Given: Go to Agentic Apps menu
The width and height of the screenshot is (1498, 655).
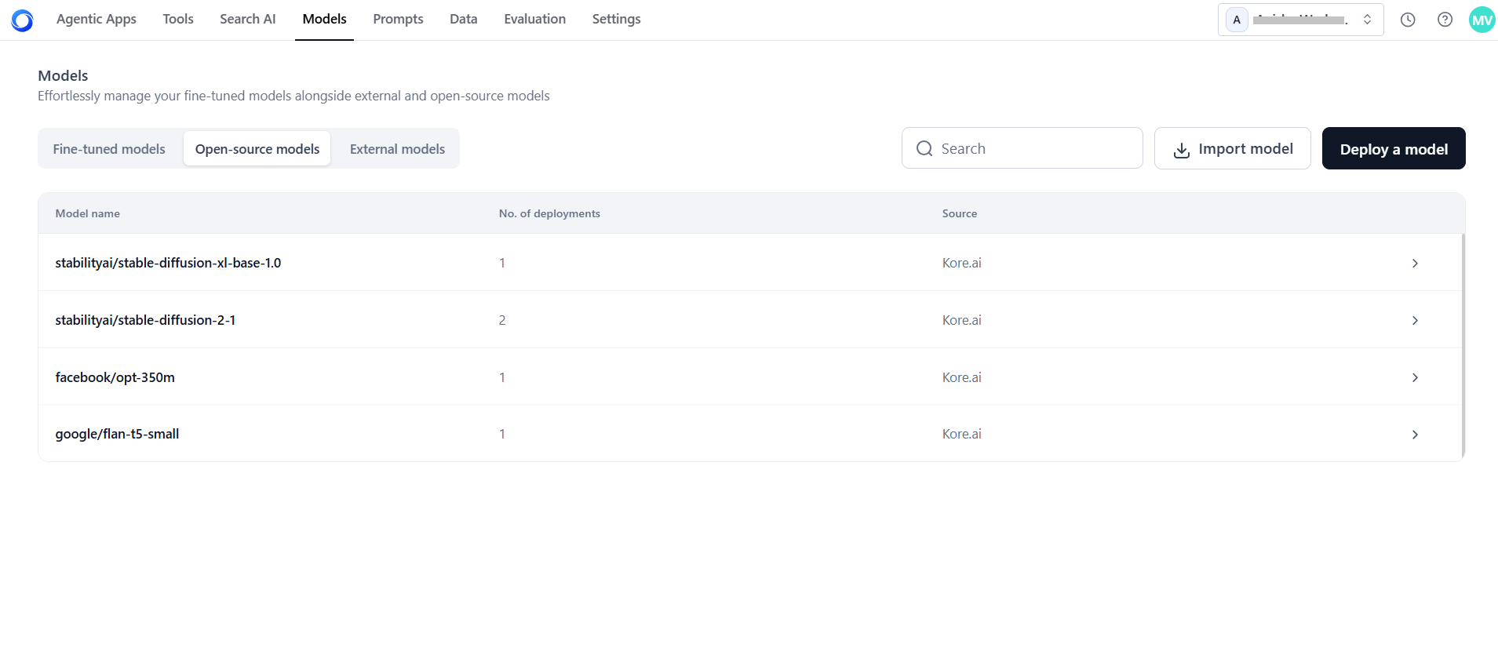Looking at the screenshot, I should click(x=97, y=19).
